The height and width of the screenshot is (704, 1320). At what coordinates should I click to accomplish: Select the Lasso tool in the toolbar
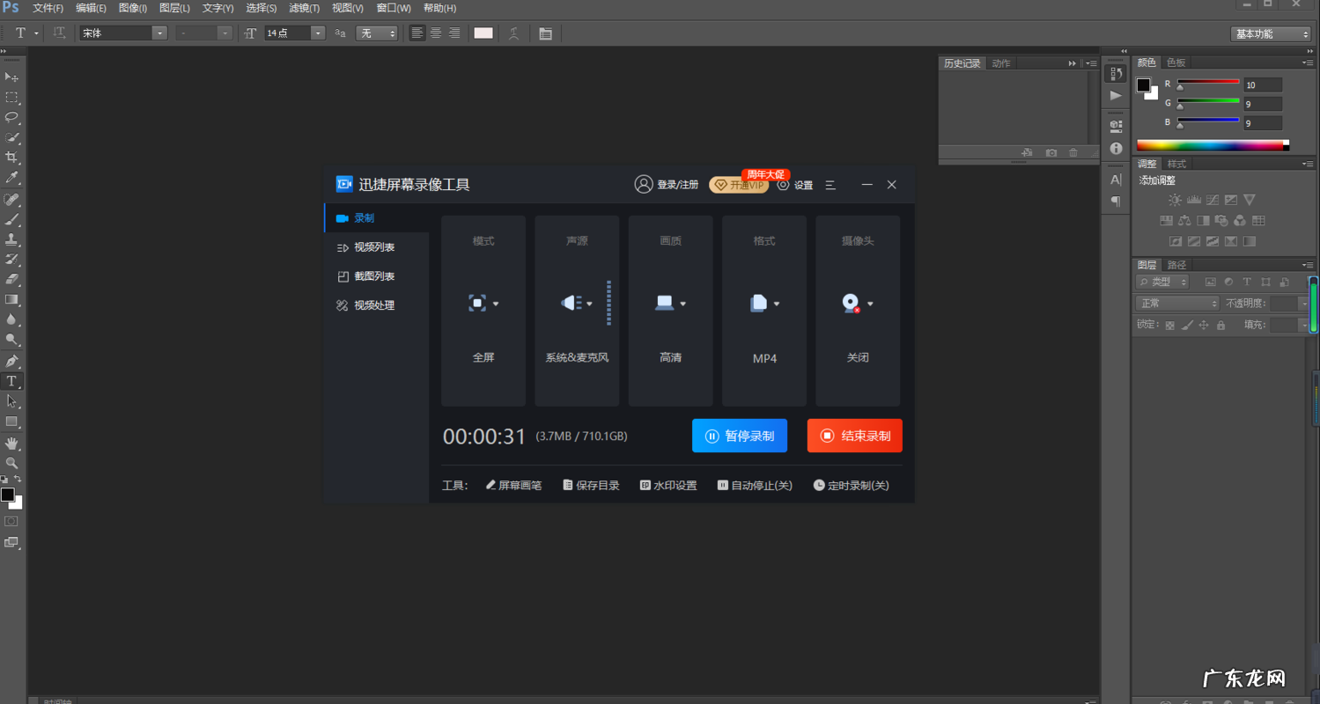coord(12,117)
